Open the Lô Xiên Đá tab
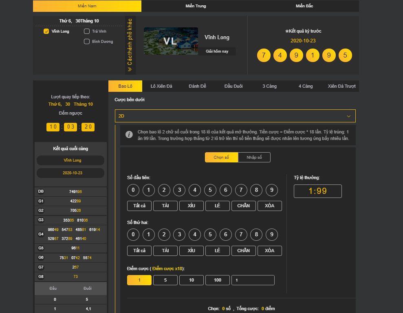The width and height of the screenshot is (403, 313). click(x=161, y=86)
